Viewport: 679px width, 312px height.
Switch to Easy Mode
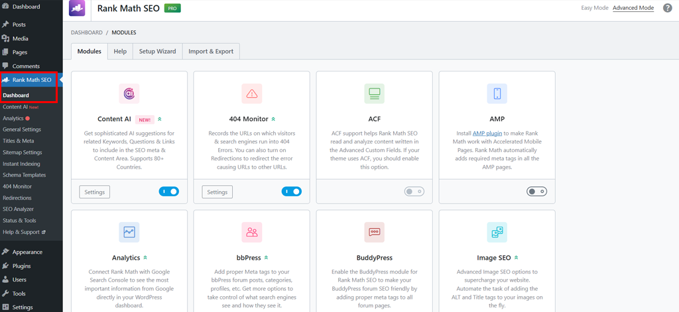(595, 8)
